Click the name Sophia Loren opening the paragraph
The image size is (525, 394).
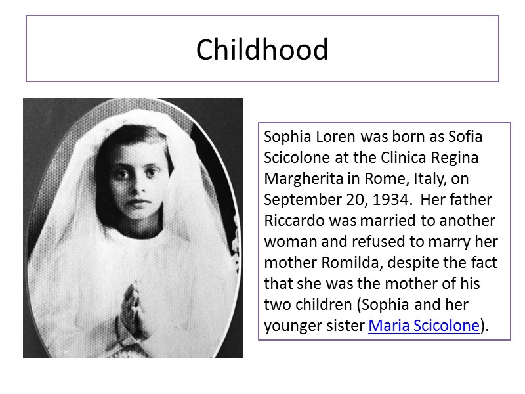300,137
